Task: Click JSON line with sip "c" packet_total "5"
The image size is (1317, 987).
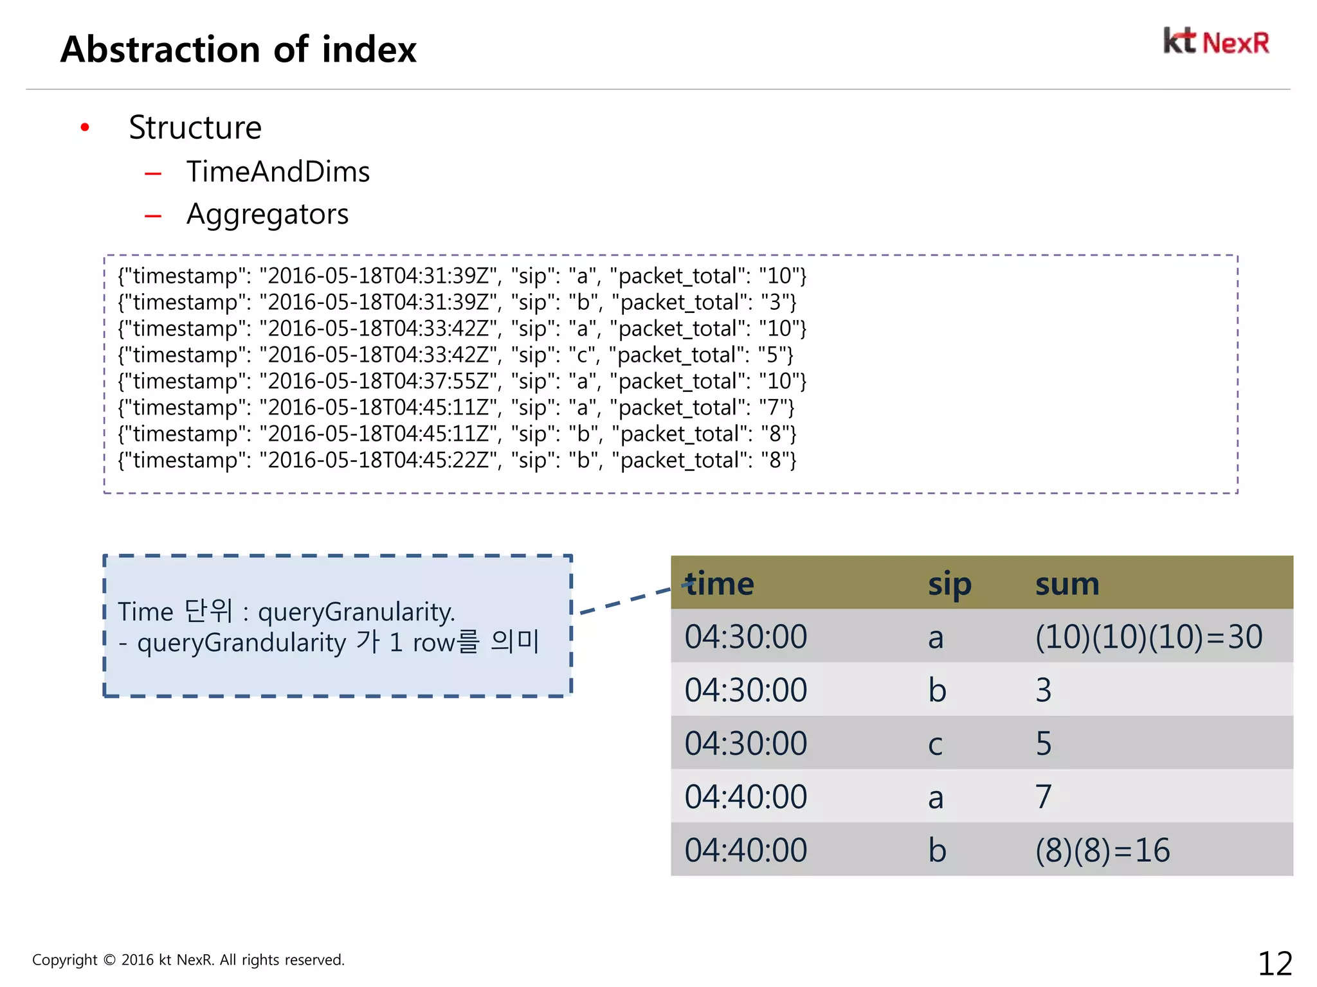Action: coord(456,355)
